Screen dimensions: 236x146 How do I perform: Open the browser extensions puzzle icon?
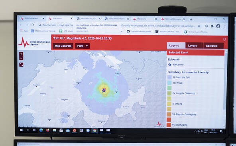tap(212, 26)
